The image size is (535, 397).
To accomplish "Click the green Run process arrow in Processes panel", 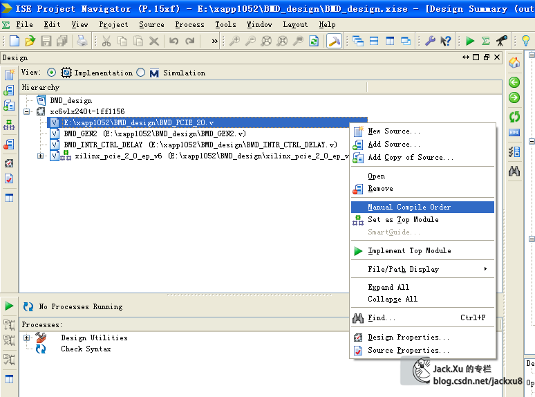I will coord(9,306).
